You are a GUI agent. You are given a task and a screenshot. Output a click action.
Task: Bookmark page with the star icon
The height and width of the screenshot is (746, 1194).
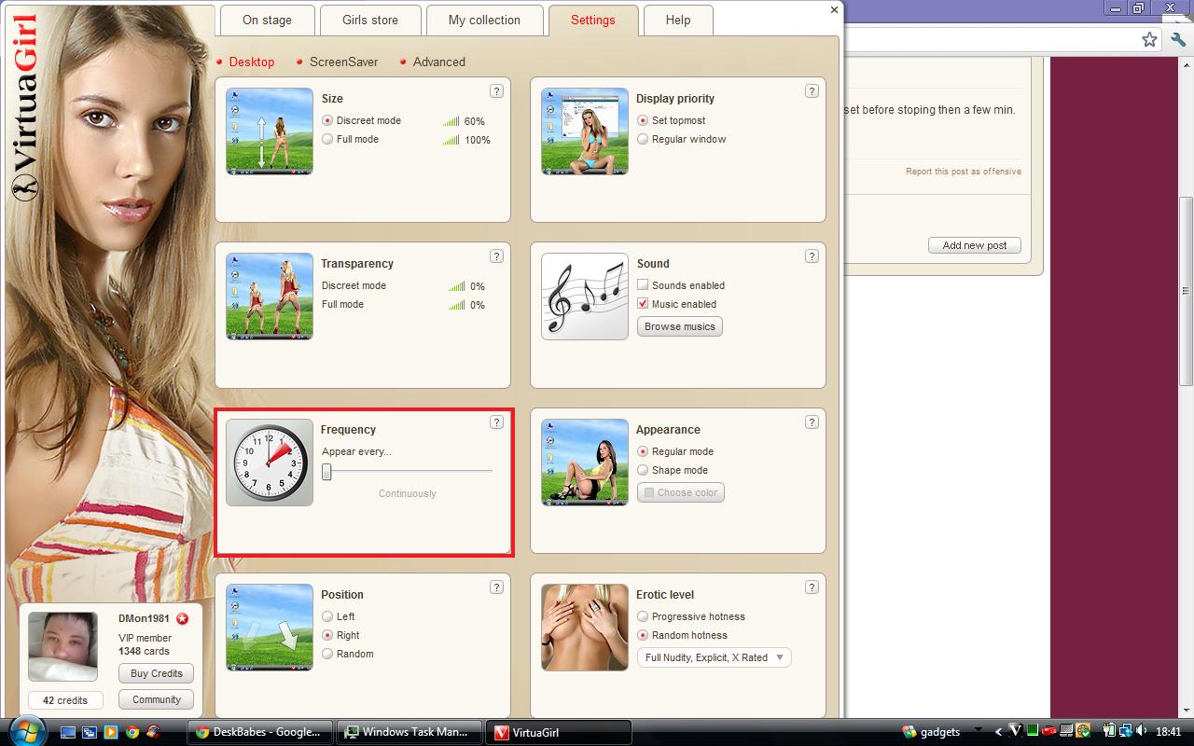pyautogui.click(x=1149, y=40)
